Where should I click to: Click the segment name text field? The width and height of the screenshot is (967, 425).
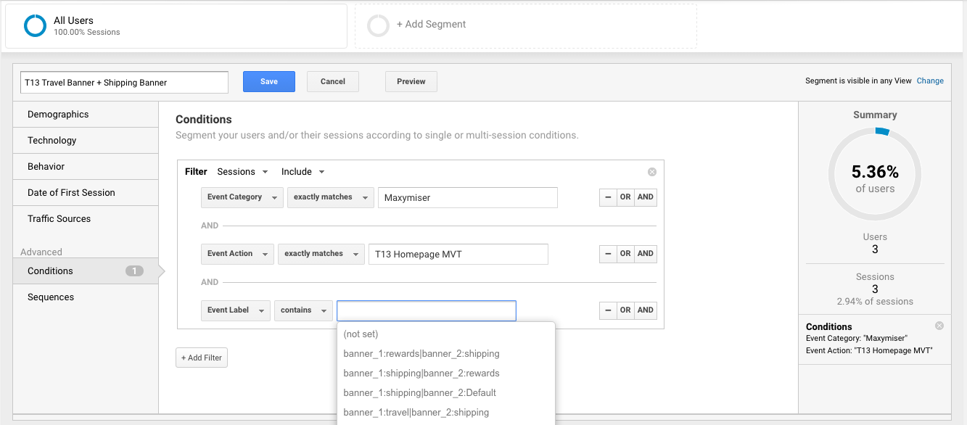click(124, 83)
